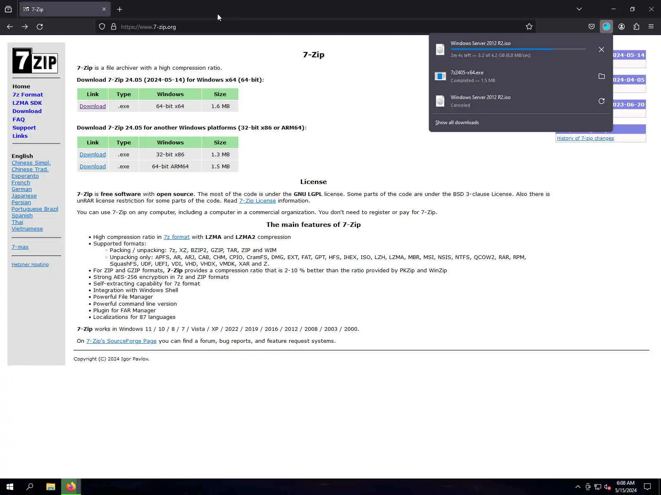The image size is (661, 495).
Task: Switch language to Chinese Simpl.
Action: (31, 163)
